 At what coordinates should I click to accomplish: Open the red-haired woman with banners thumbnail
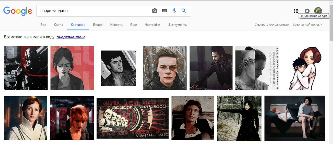72,118
